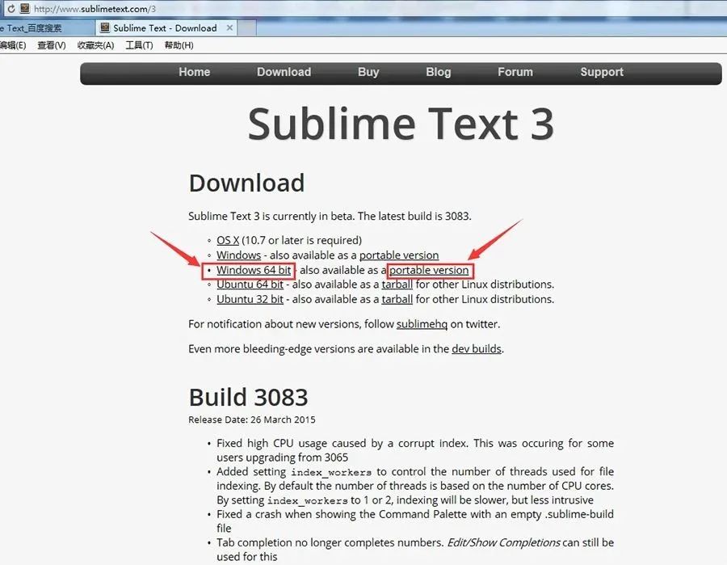Image resolution: width=727 pixels, height=565 pixels.
Task: Click 'Fixed a crash when showing' changelog item
Action: (x=415, y=521)
